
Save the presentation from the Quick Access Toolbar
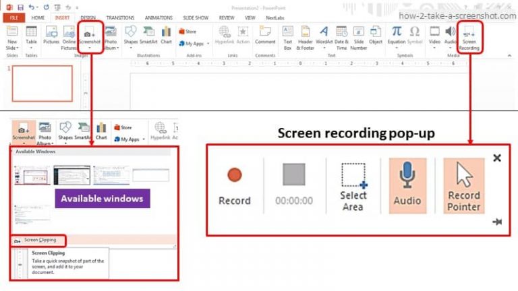pos(20,7)
